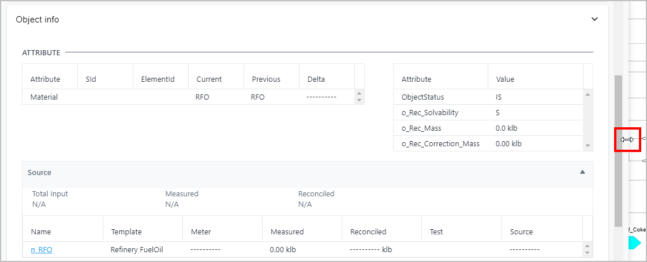The width and height of the screenshot is (647, 262).
Task: Select the Material attribute row
Action: (x=188, y=97)
